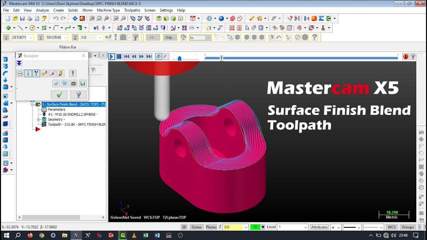The width and height of the screenshot is (427, 240).
Task: Open the Xform menu
Action: tap(87, 10)
